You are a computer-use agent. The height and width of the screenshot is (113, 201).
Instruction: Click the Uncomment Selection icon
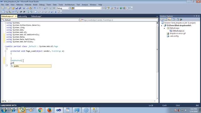[31, 12]
